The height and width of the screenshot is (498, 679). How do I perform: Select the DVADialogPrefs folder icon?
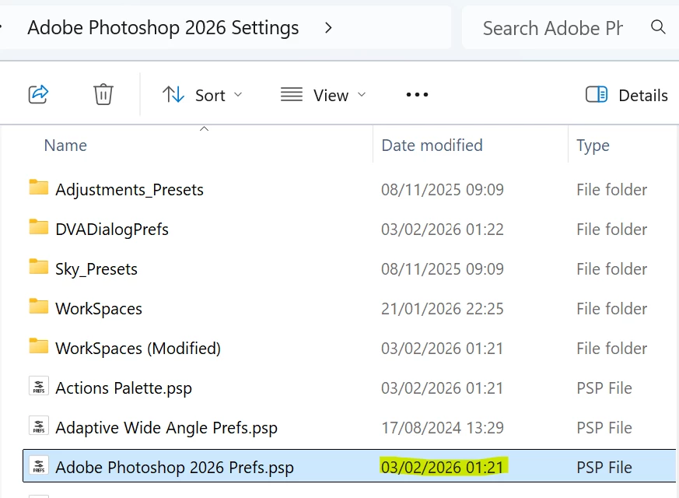[39, 227]
